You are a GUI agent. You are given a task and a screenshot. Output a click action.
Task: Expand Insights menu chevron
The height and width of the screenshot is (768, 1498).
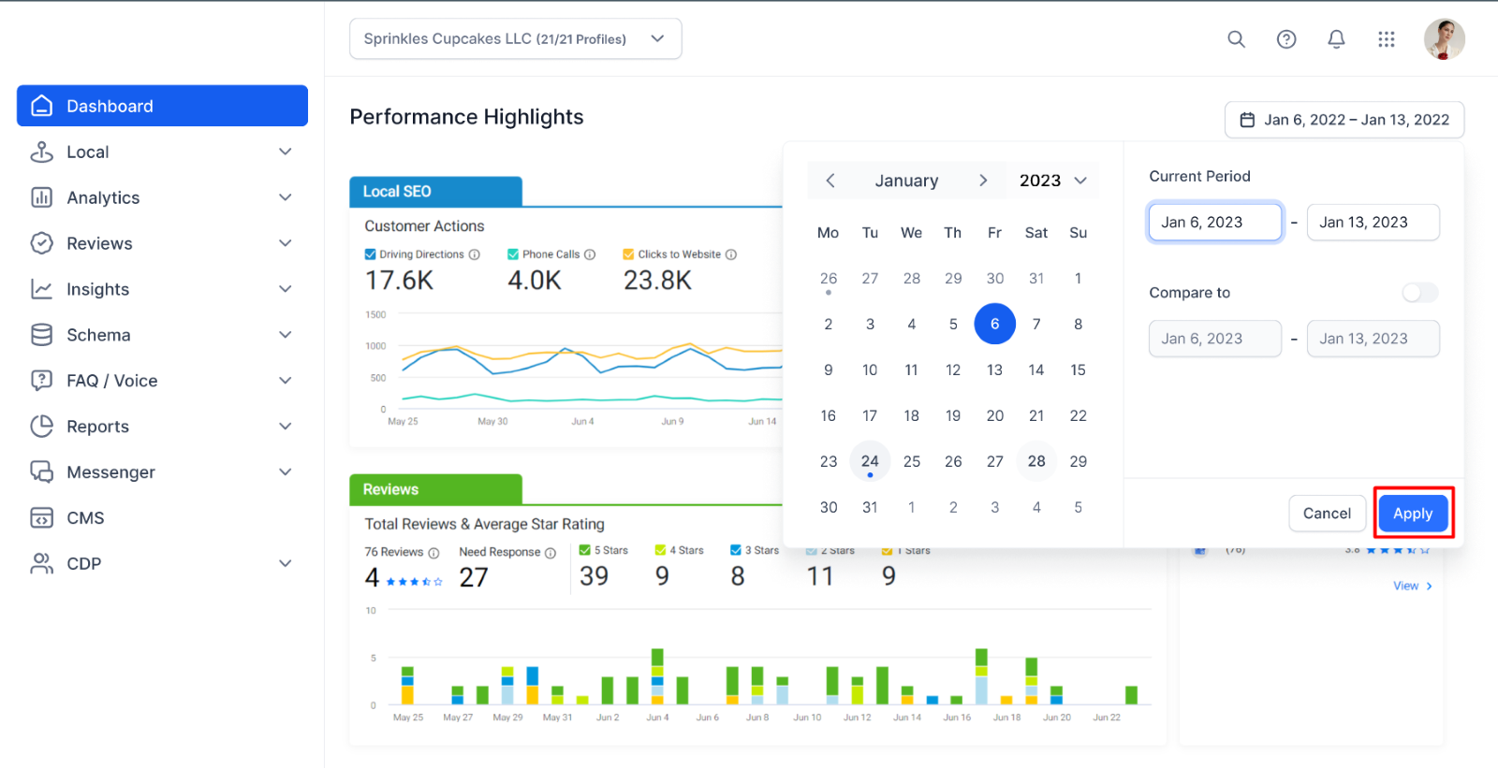tap(286, 289)
